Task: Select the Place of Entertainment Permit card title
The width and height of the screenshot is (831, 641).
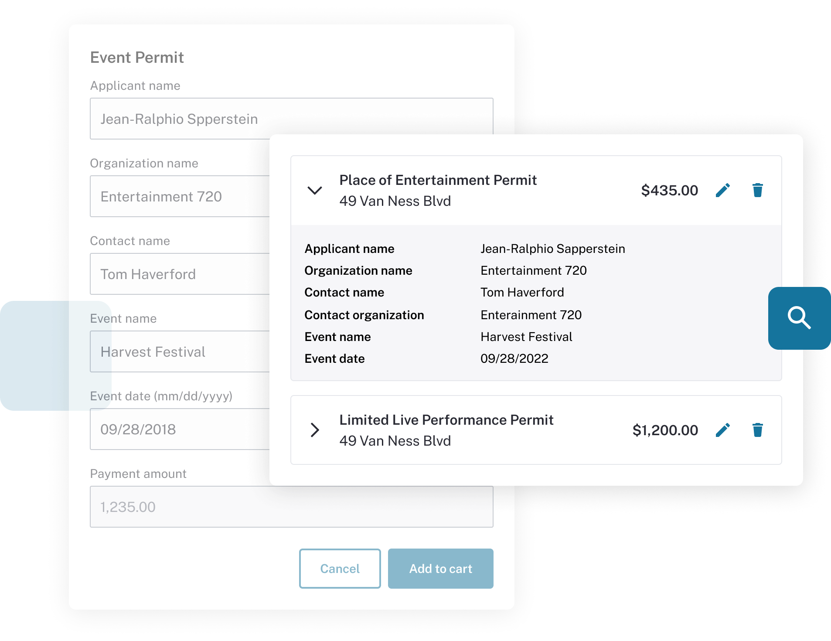Action: [438, 180]
